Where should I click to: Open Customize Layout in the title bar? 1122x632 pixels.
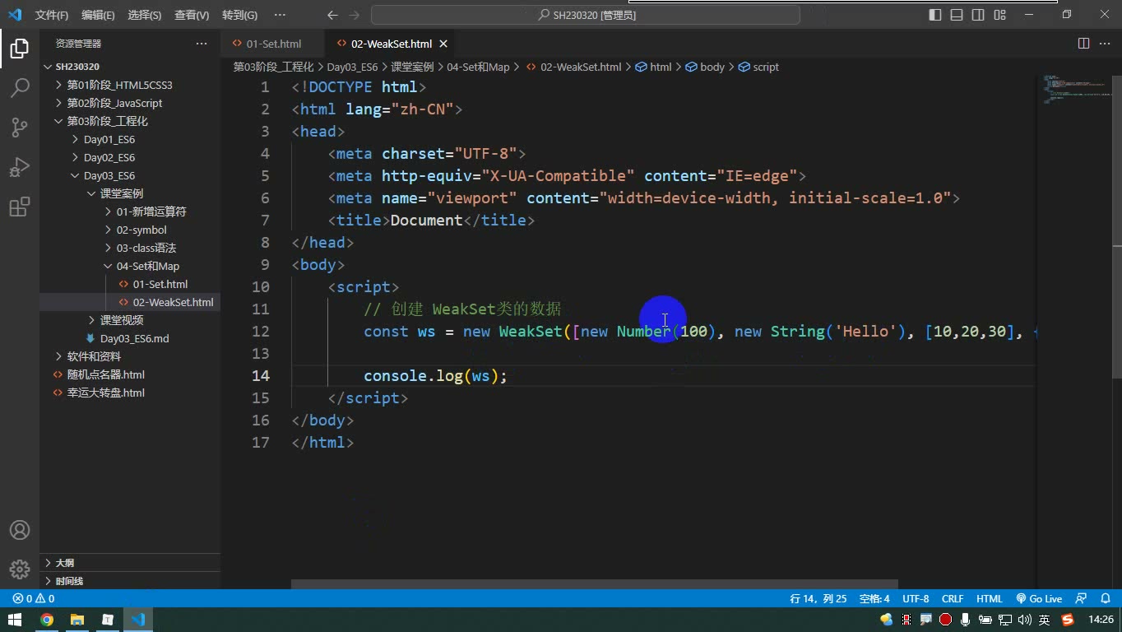click(999, 15)
